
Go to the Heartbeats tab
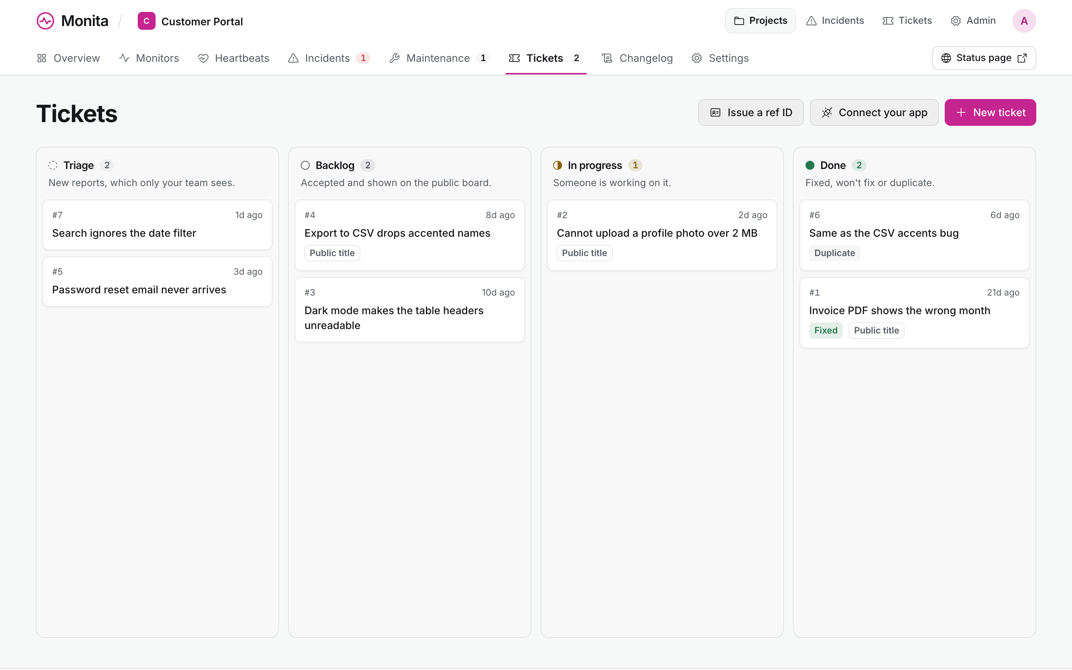(x=233, y=58)
